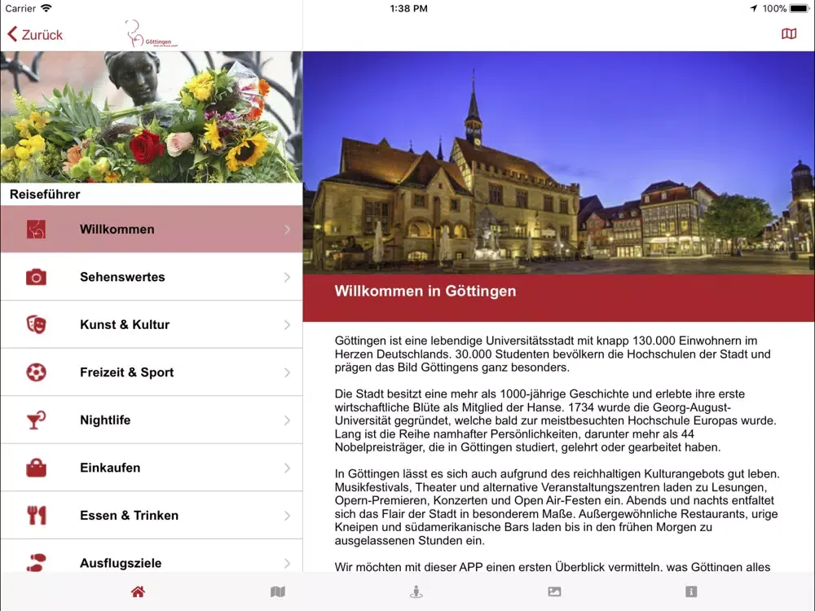Select the Sehenswertes menu label
The image size is (815, 611).
pyautogui.click(x=122, y=277)
